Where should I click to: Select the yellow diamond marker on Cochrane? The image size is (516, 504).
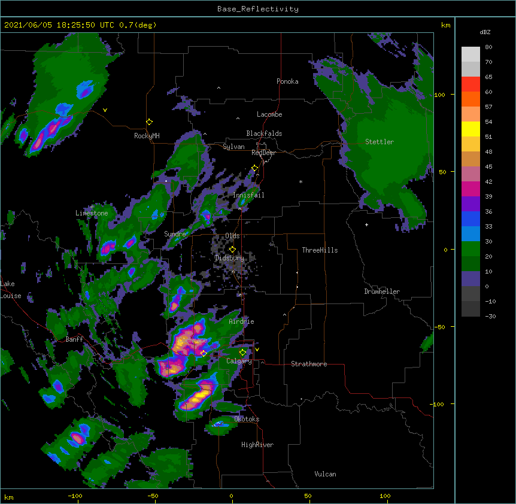[204, 353]
